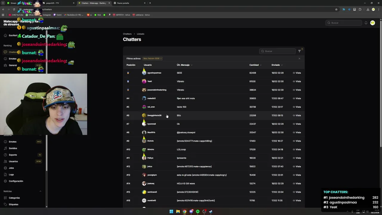The height and width of the screenshot is (215, 382).
Task: Click the Chatters breadcrumb link
Action: click(127, 34)
